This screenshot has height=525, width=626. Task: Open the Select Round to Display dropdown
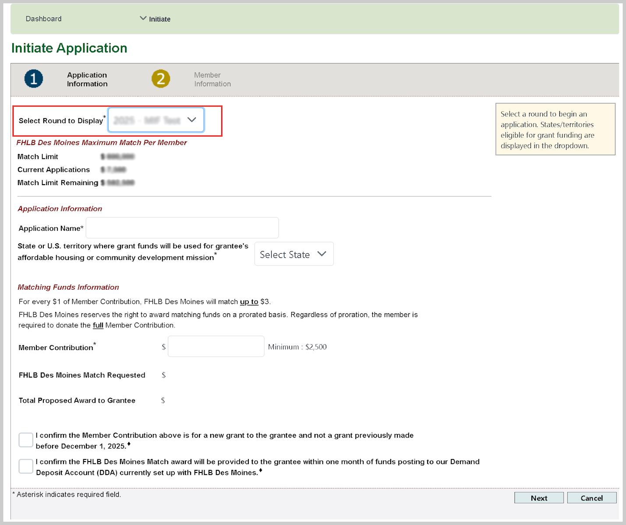click(x=156, y=120)
